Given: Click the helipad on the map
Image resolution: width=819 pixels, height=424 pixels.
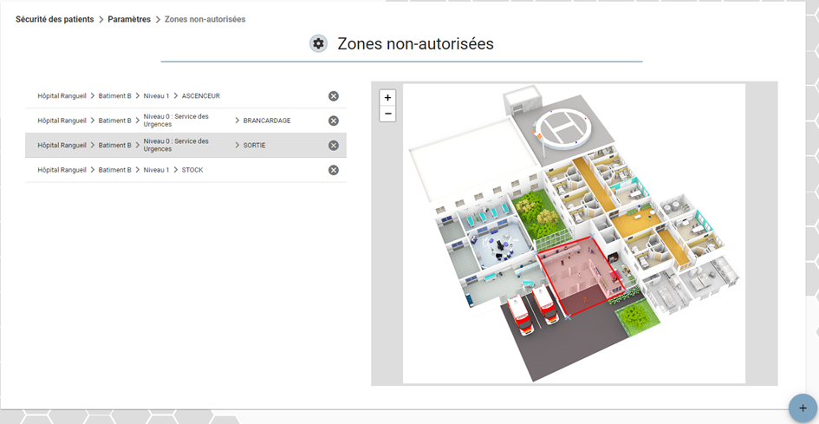Looking at the screenshot, I should point(562,129).
